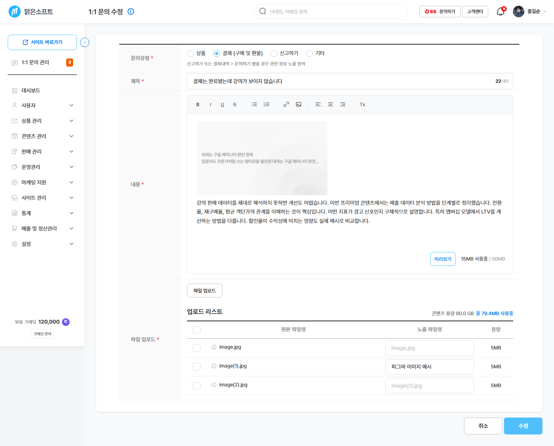Screen dimensions: 554x446
Task: Click the 매출 및 정산관리 menu expander
Action: 72,229
